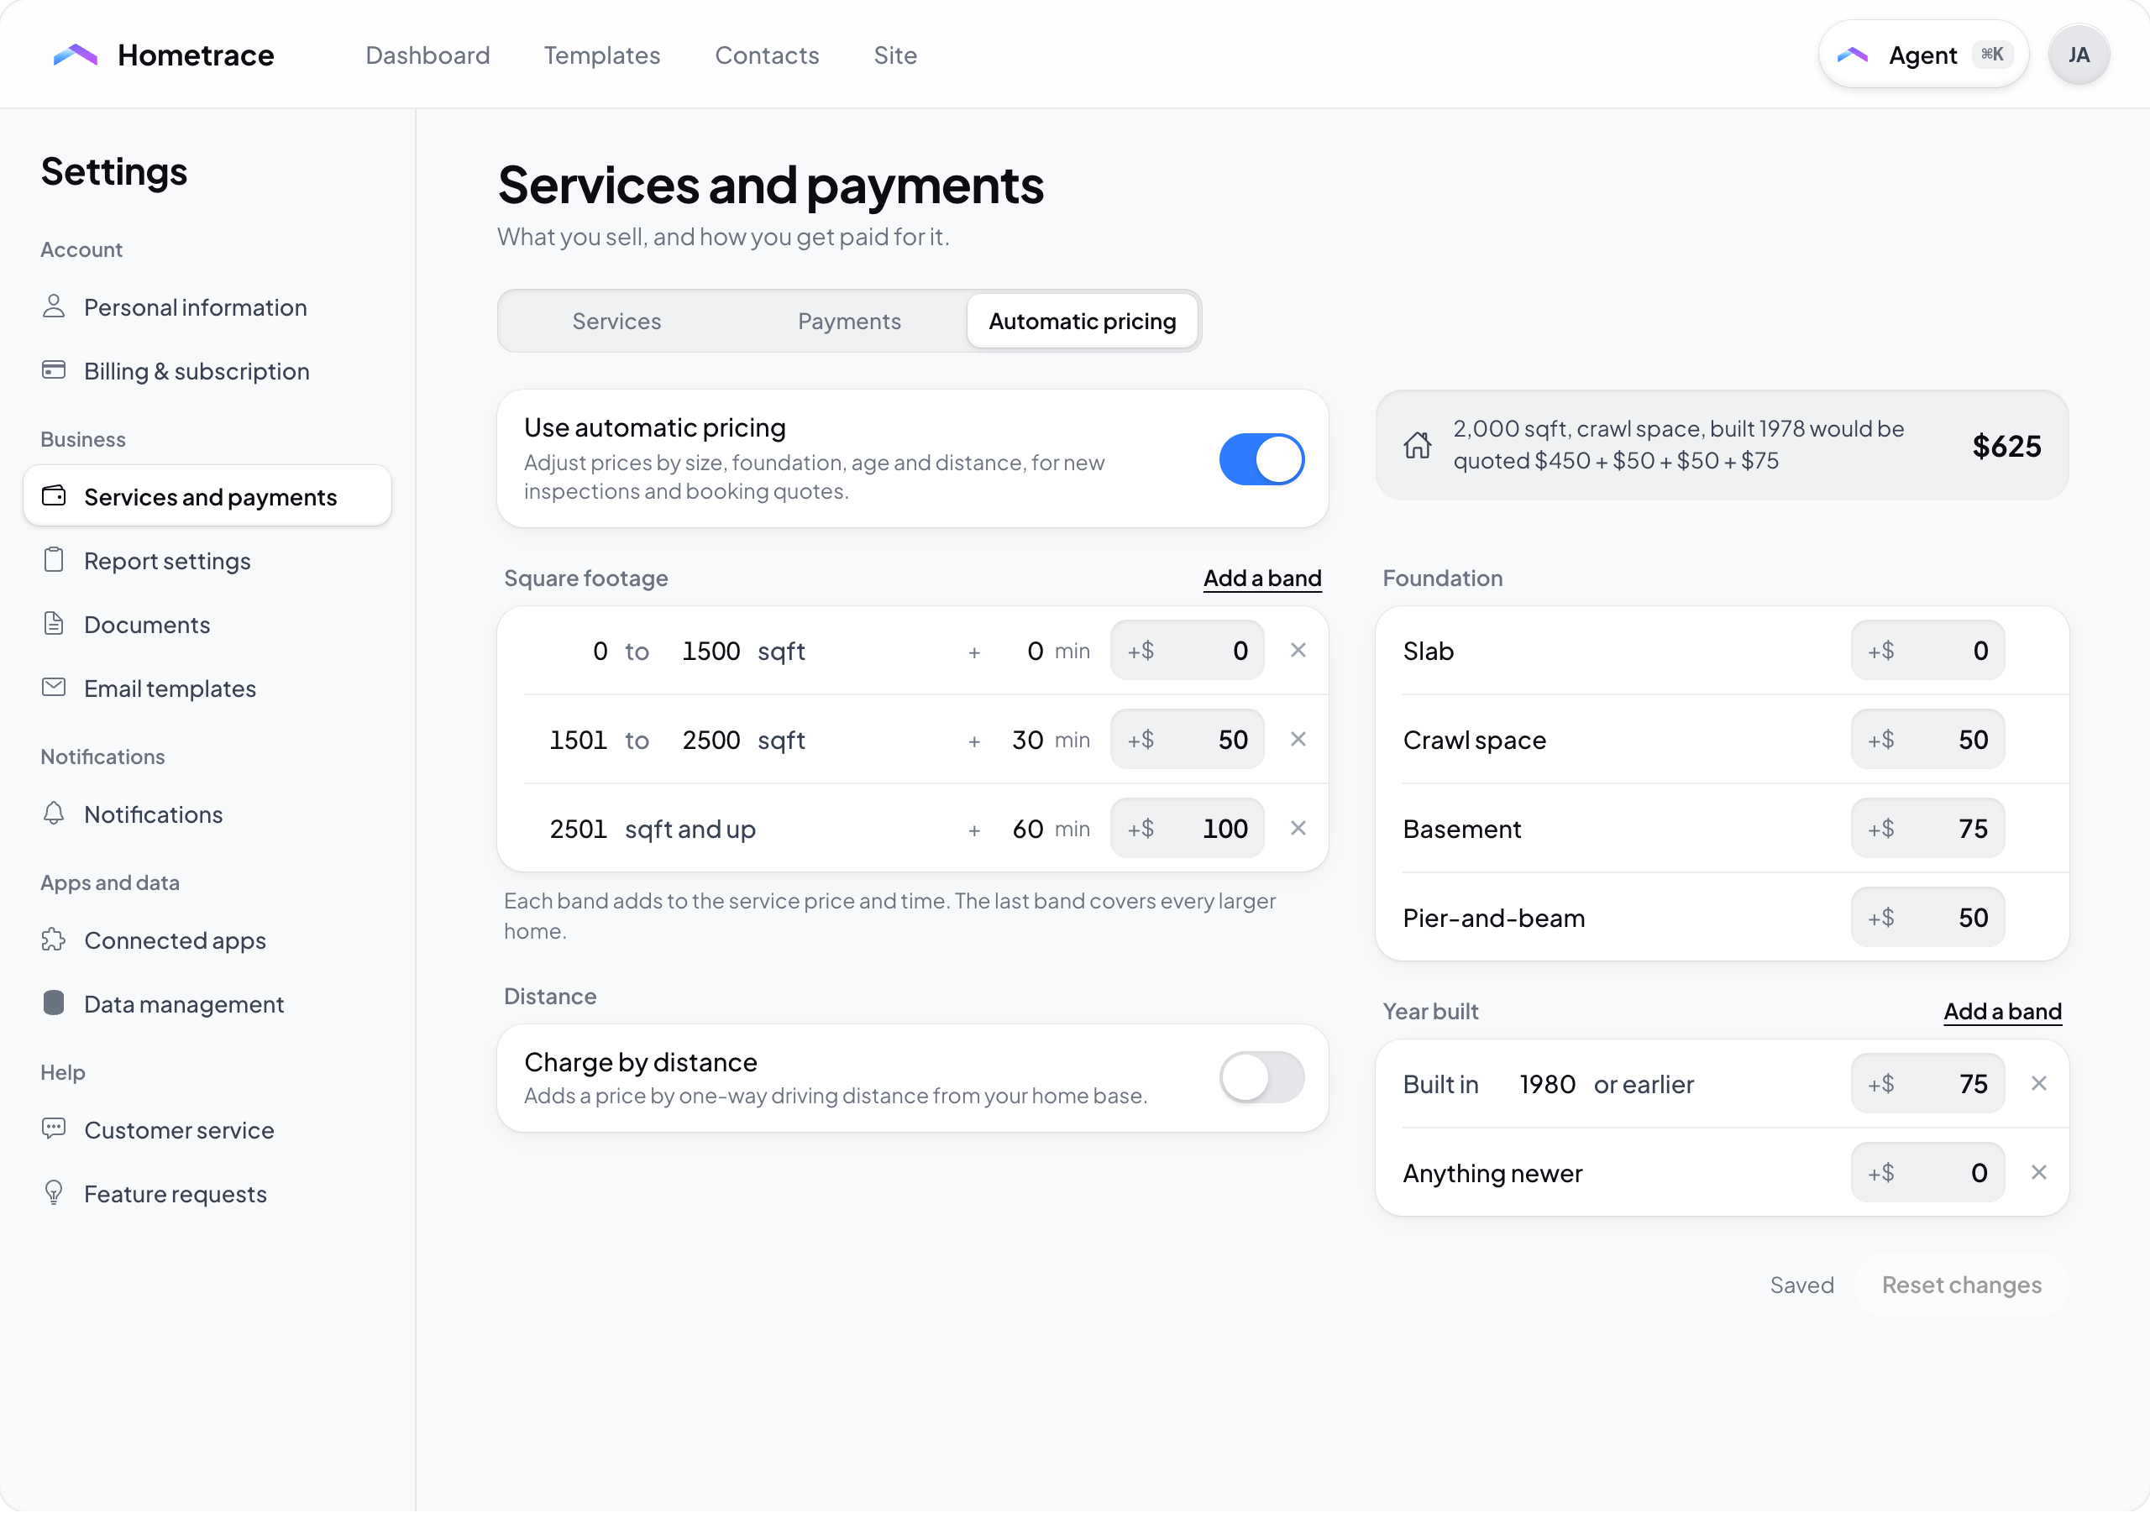Click the Email templates envelope icon
The image size is (2150, 1513).
pyautogui.click(x=54, y=687)
